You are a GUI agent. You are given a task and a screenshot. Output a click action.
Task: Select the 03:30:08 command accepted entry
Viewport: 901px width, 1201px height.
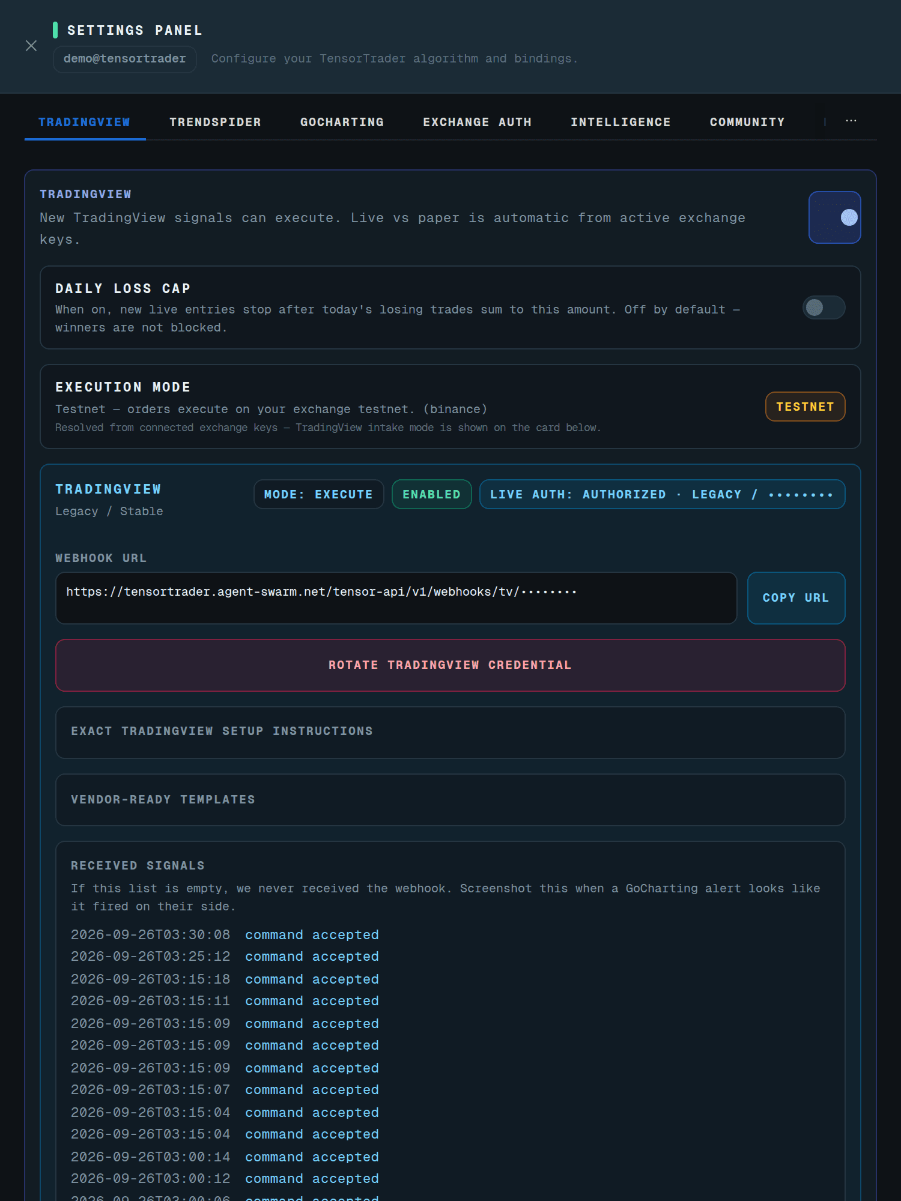(x=225, y=935)
